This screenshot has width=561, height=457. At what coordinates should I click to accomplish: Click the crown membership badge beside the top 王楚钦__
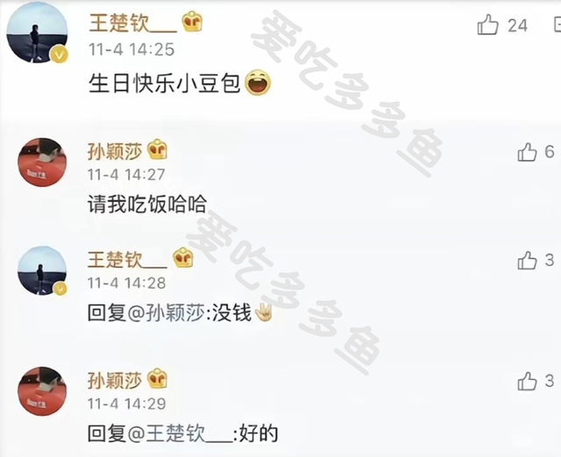[x=192, y=21]
